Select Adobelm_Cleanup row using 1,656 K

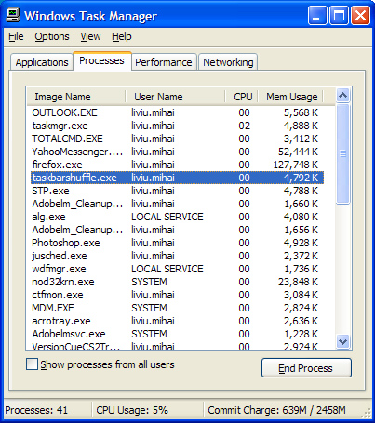click(177, 230)
